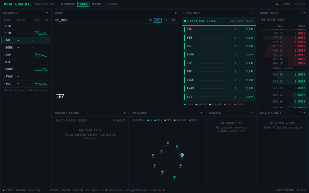
Task: Switch chart timeframe to 1W
Action: [173, 20]
